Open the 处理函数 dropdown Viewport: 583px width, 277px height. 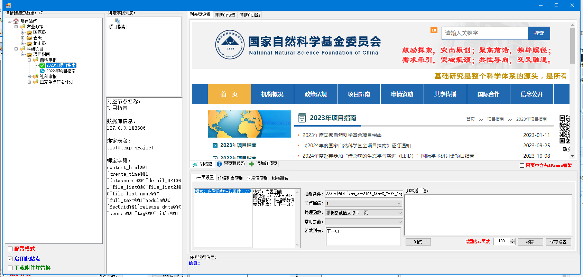400,213
